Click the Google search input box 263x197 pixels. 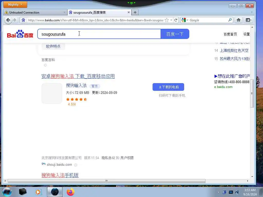[x=208, y=20]
